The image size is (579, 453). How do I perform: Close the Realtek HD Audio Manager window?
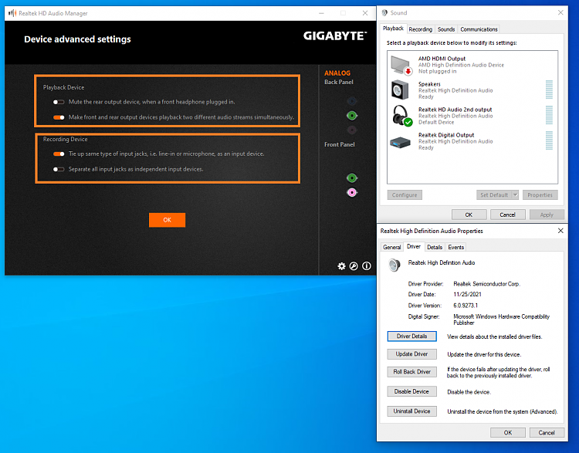(365, 13)
